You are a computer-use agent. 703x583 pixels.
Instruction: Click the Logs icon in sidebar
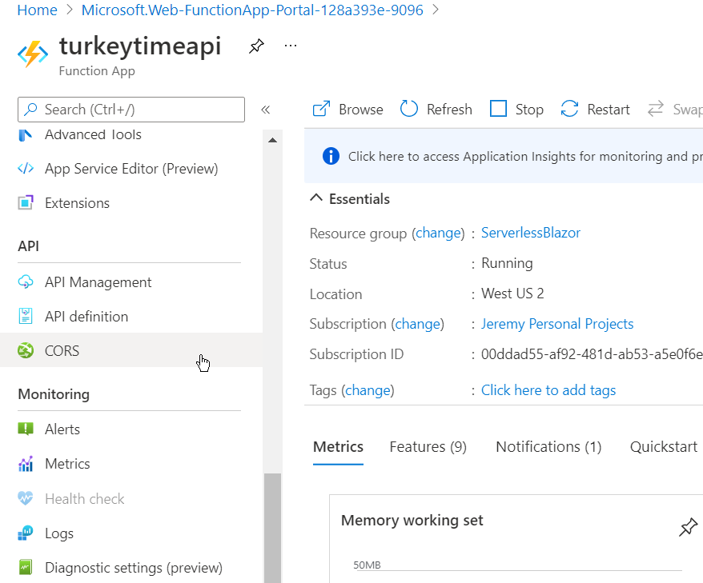click(26, 533)
